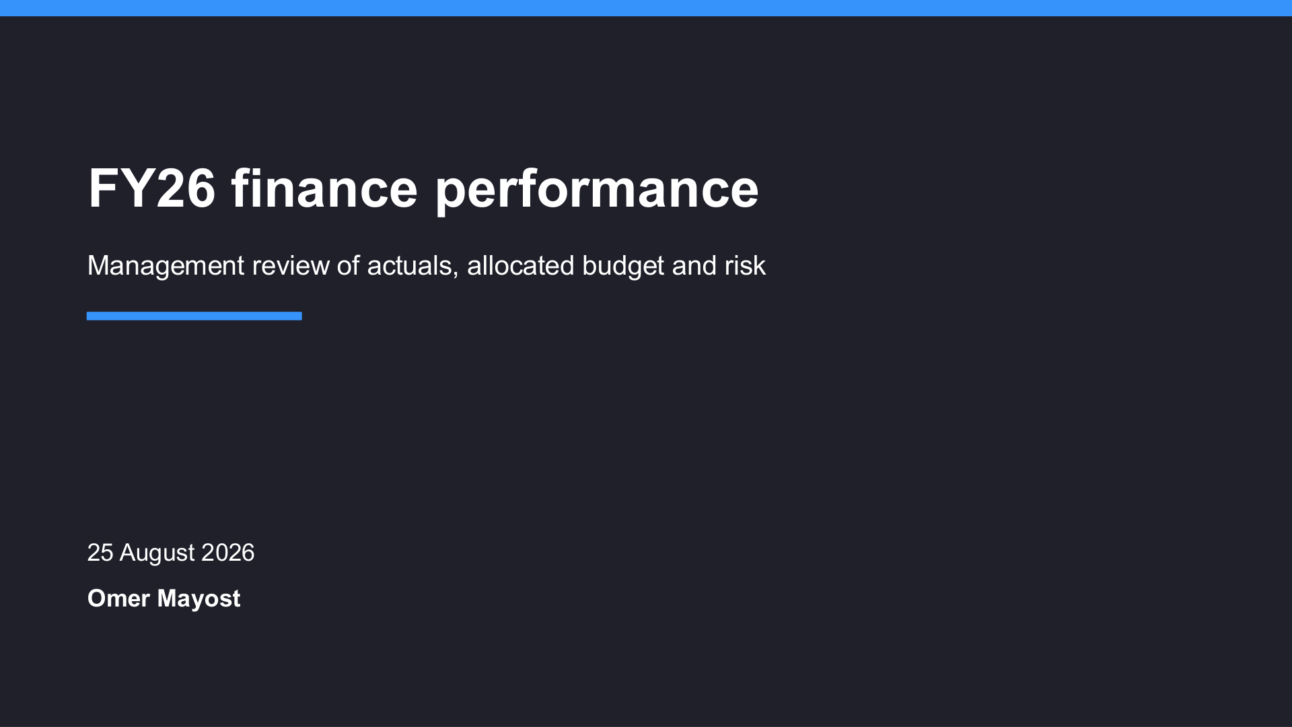The width and height of the screenshot is (1292, 727).
Task: Click the day number '25' in the date
Action: coord(100,553)
